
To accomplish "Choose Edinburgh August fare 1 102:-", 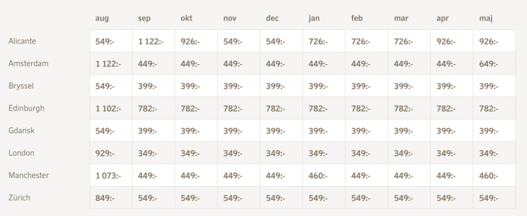I will (x=108, y=108).
